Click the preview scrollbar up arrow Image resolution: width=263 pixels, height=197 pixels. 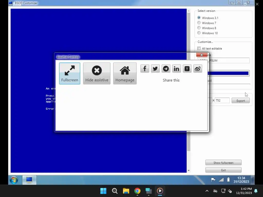[189, 11]
